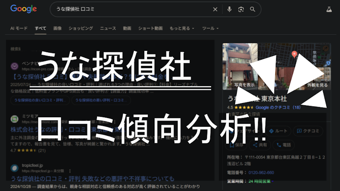The image size is (340, 191).
Task: Open the Google のクチコミ (18) link
Action: point(278,107)
